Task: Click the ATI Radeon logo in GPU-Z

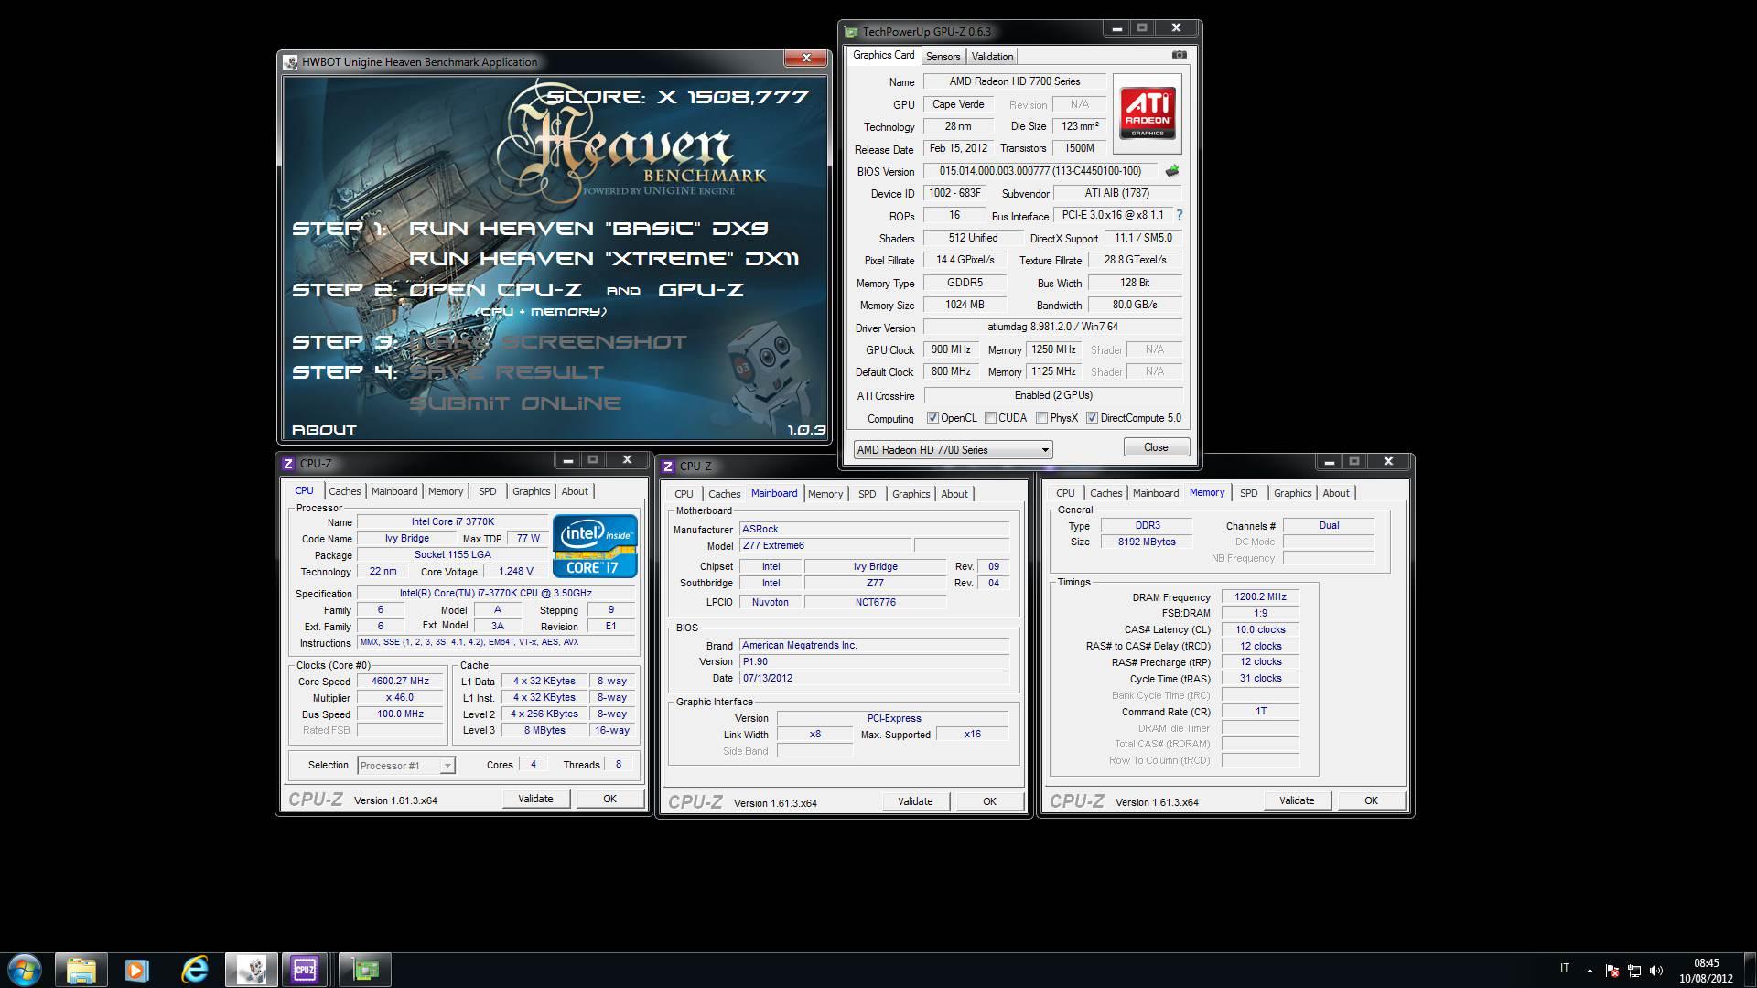Action: tap(1148, 113)
